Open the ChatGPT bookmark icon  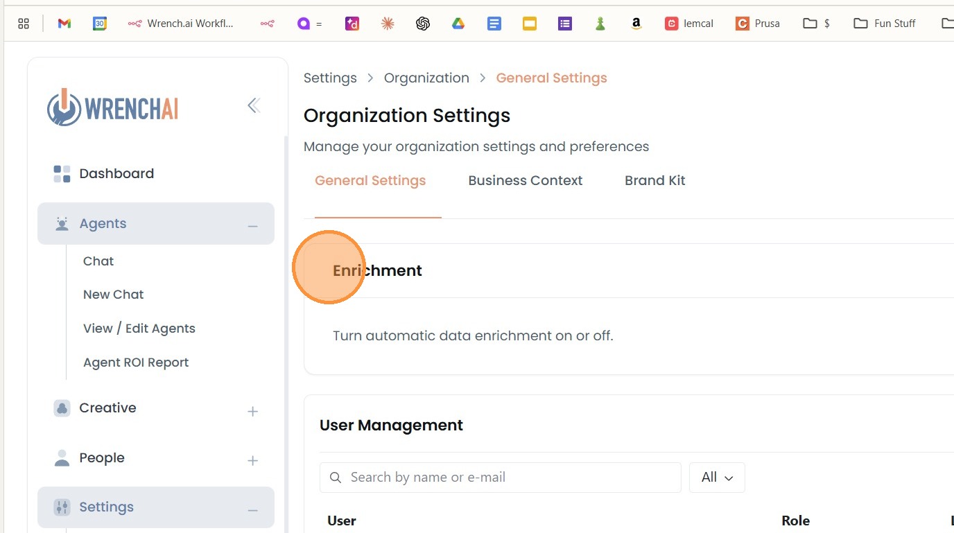[423, 24]
